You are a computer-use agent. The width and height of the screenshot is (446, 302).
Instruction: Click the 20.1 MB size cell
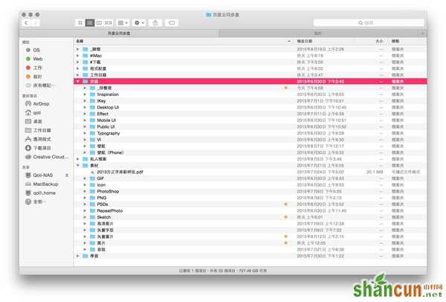375,172
